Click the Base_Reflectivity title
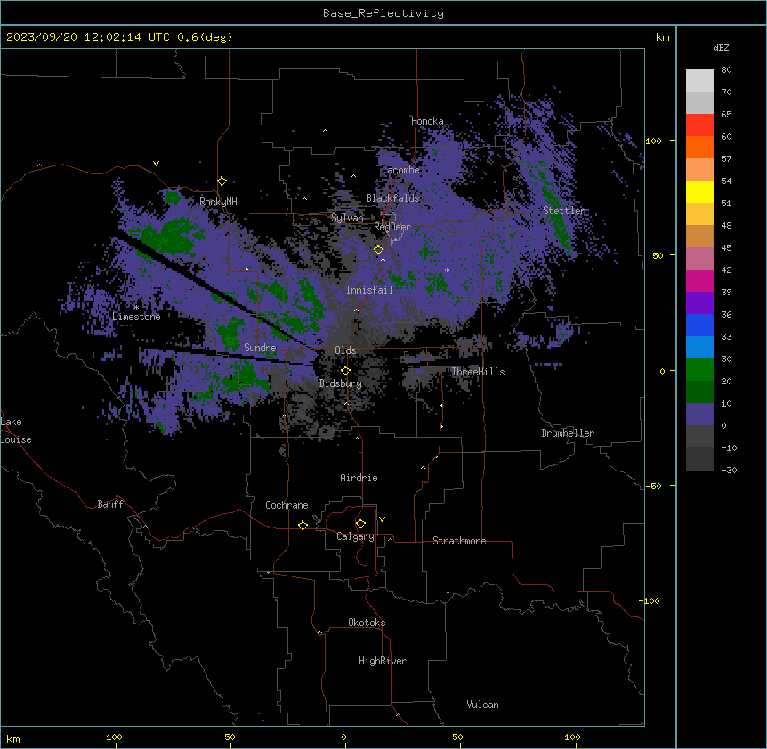The width and height of the screenshot is (767, 749). point(383,13)
